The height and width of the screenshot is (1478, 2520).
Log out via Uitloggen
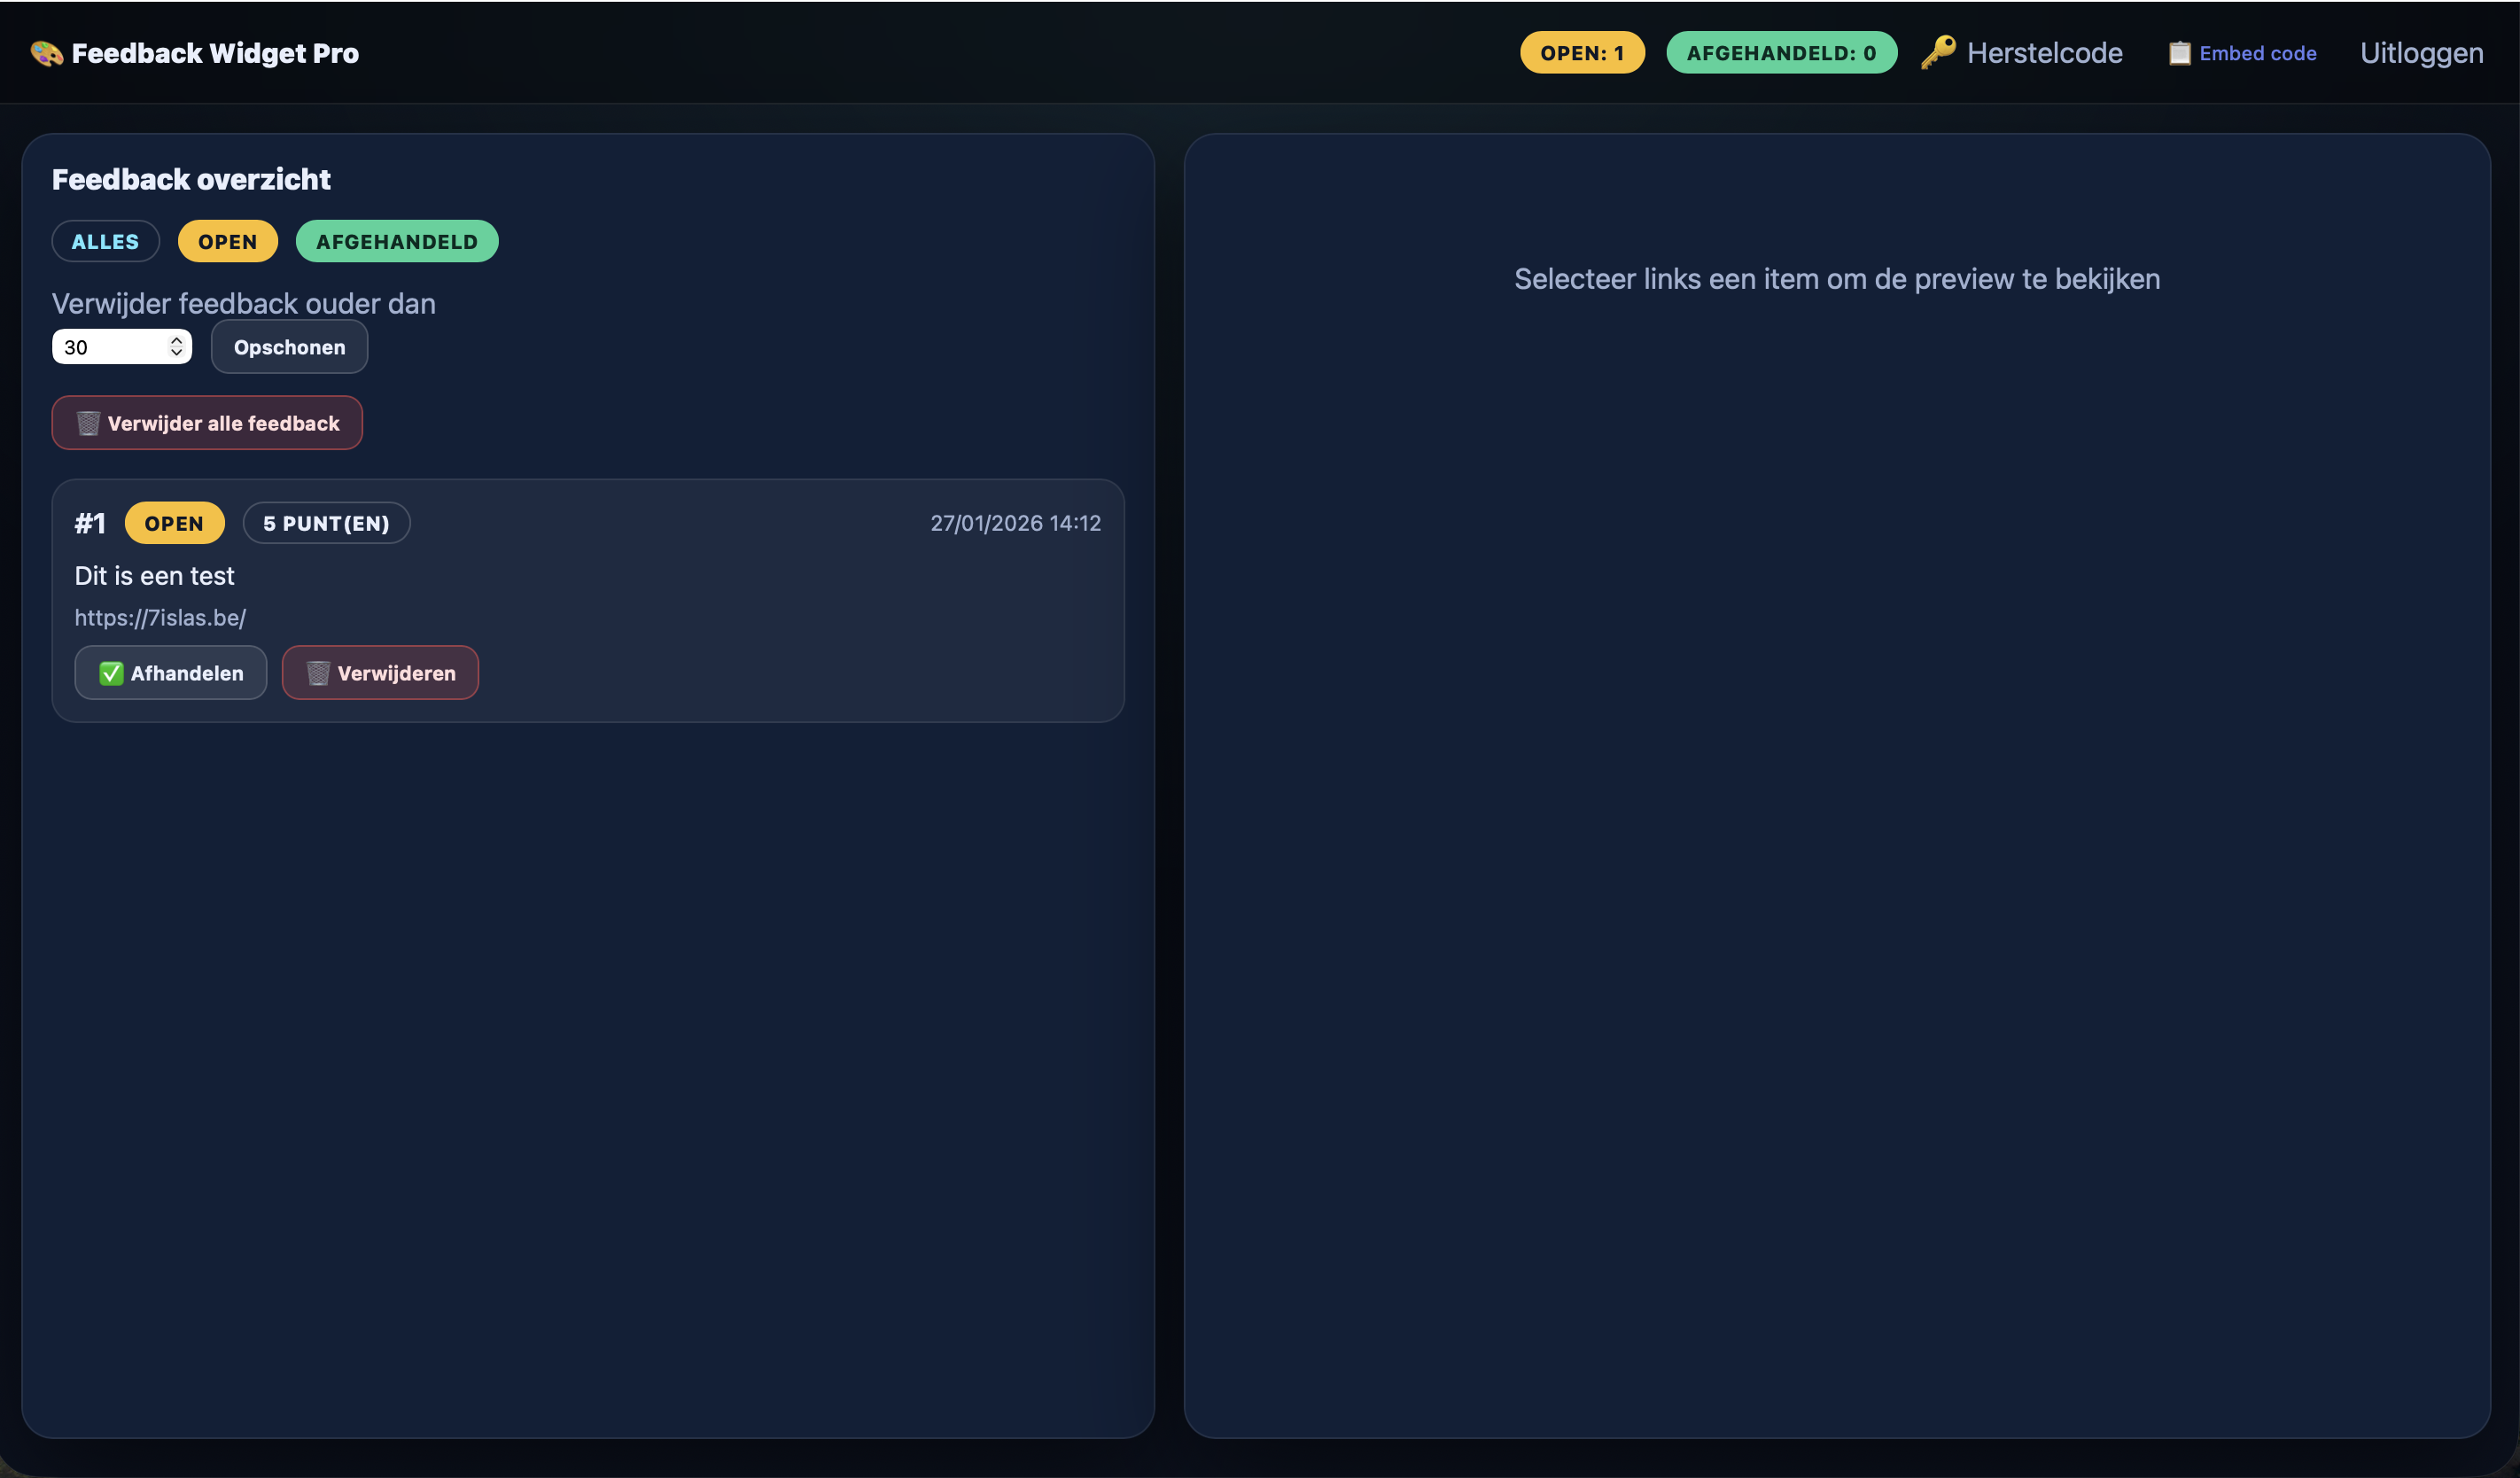tap(2420, 53)
